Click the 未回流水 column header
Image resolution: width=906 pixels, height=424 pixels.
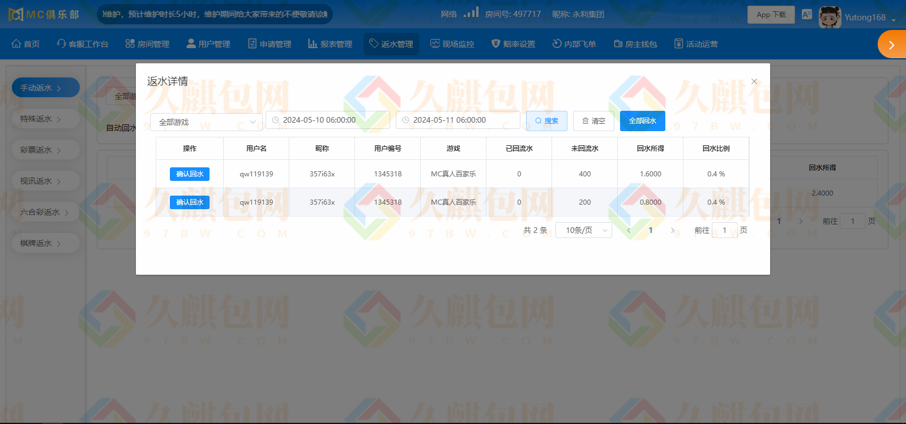coord(585,149)
